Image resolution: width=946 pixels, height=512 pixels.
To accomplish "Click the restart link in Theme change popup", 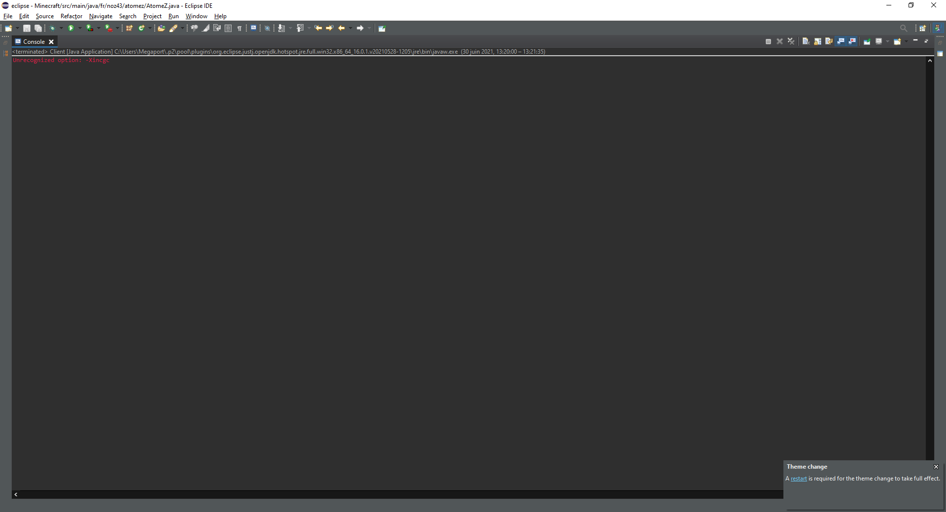I will 799,479.
